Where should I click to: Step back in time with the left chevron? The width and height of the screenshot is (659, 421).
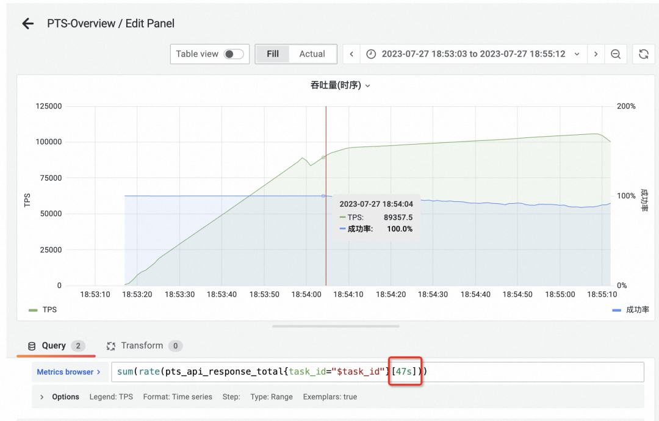tap(351, 54)
